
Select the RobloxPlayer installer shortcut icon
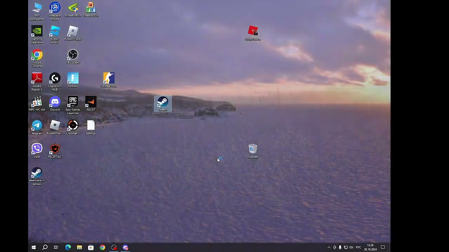pos(55,127)
